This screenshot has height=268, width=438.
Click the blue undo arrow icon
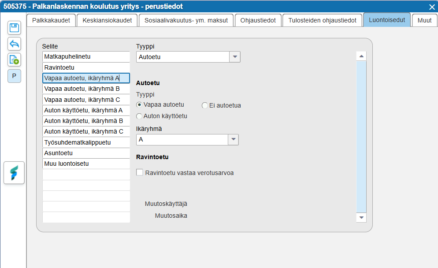pos(14,44)
